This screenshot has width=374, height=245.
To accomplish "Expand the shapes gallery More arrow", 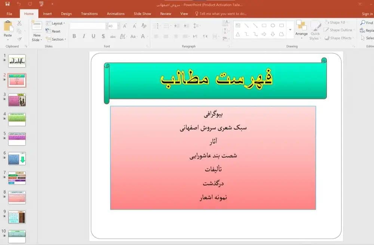I will 290,30.
